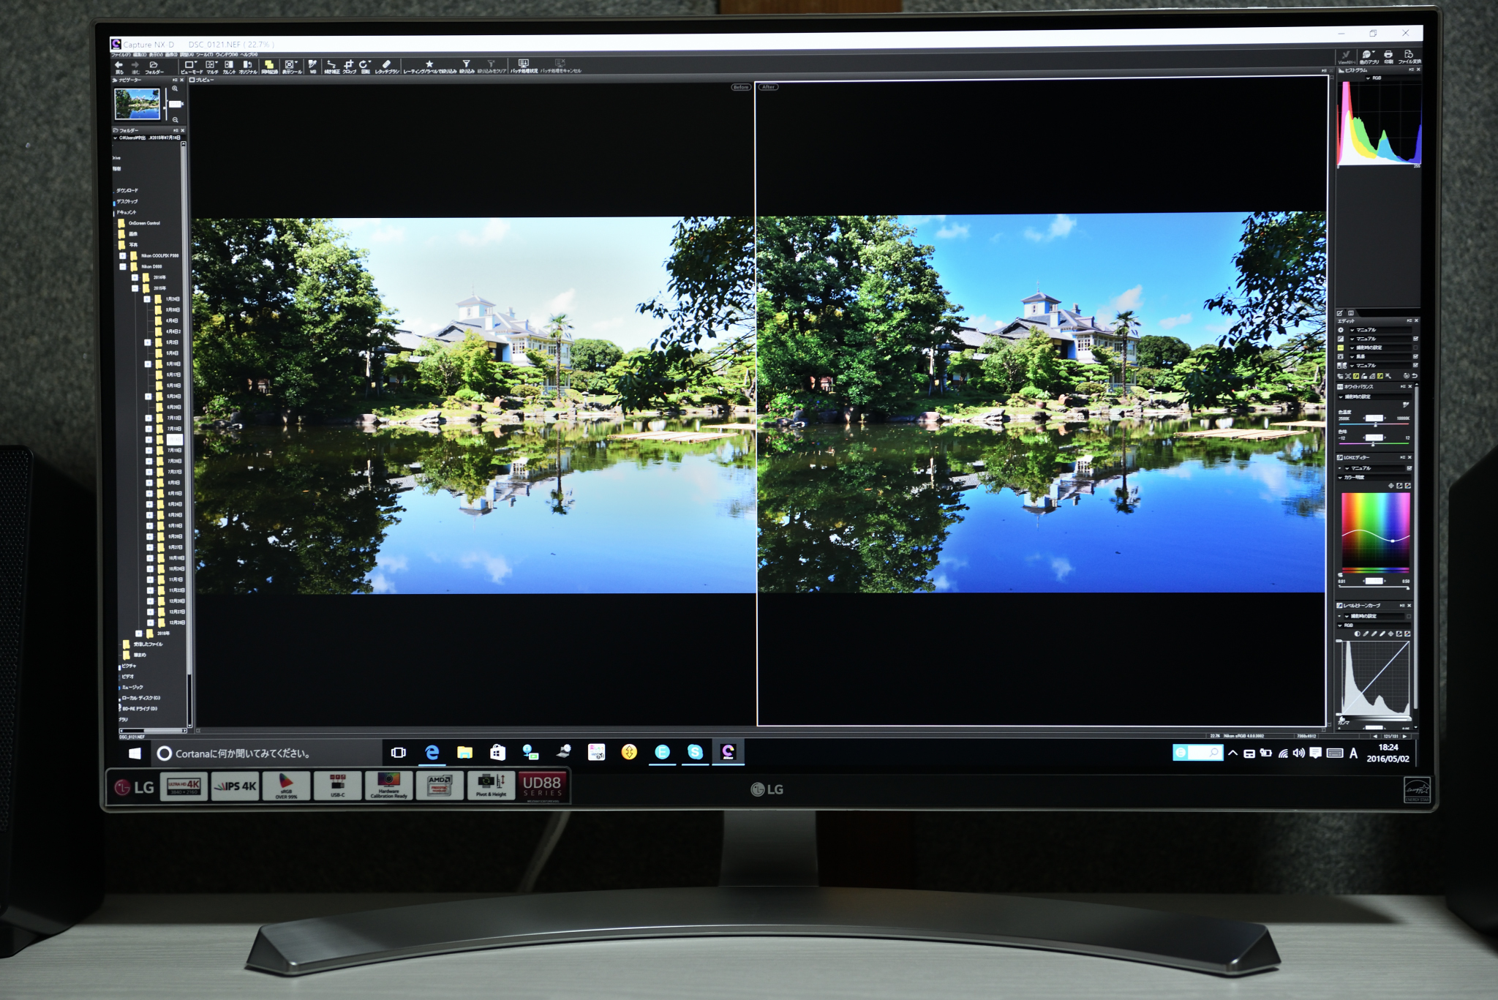Click the Microsoft Edge taskbar icon
1498x1000 pixels.
(432, 753)
